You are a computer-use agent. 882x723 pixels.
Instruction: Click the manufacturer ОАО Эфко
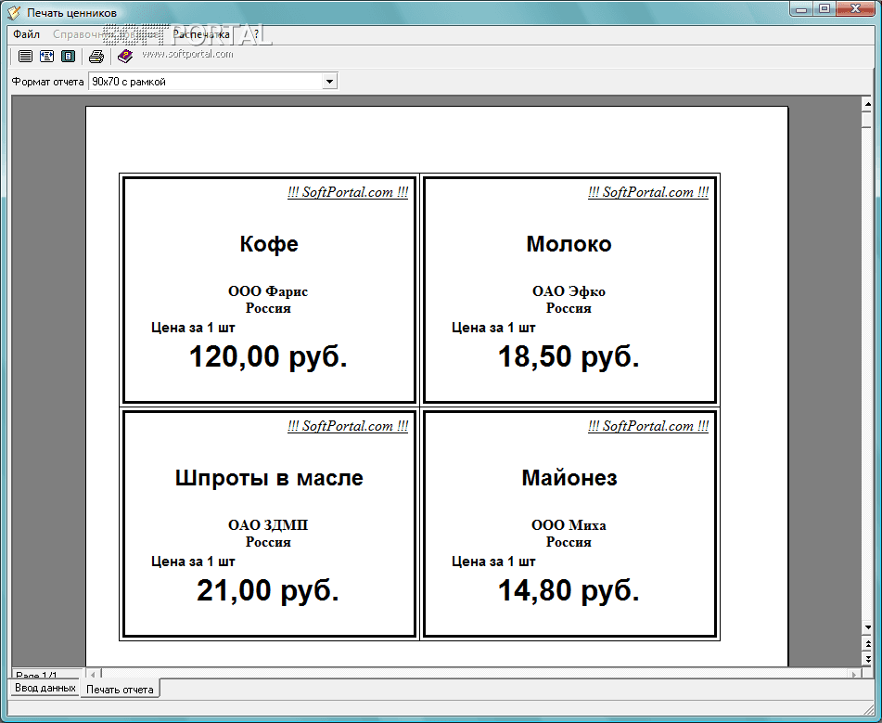(x=569, y=291)
